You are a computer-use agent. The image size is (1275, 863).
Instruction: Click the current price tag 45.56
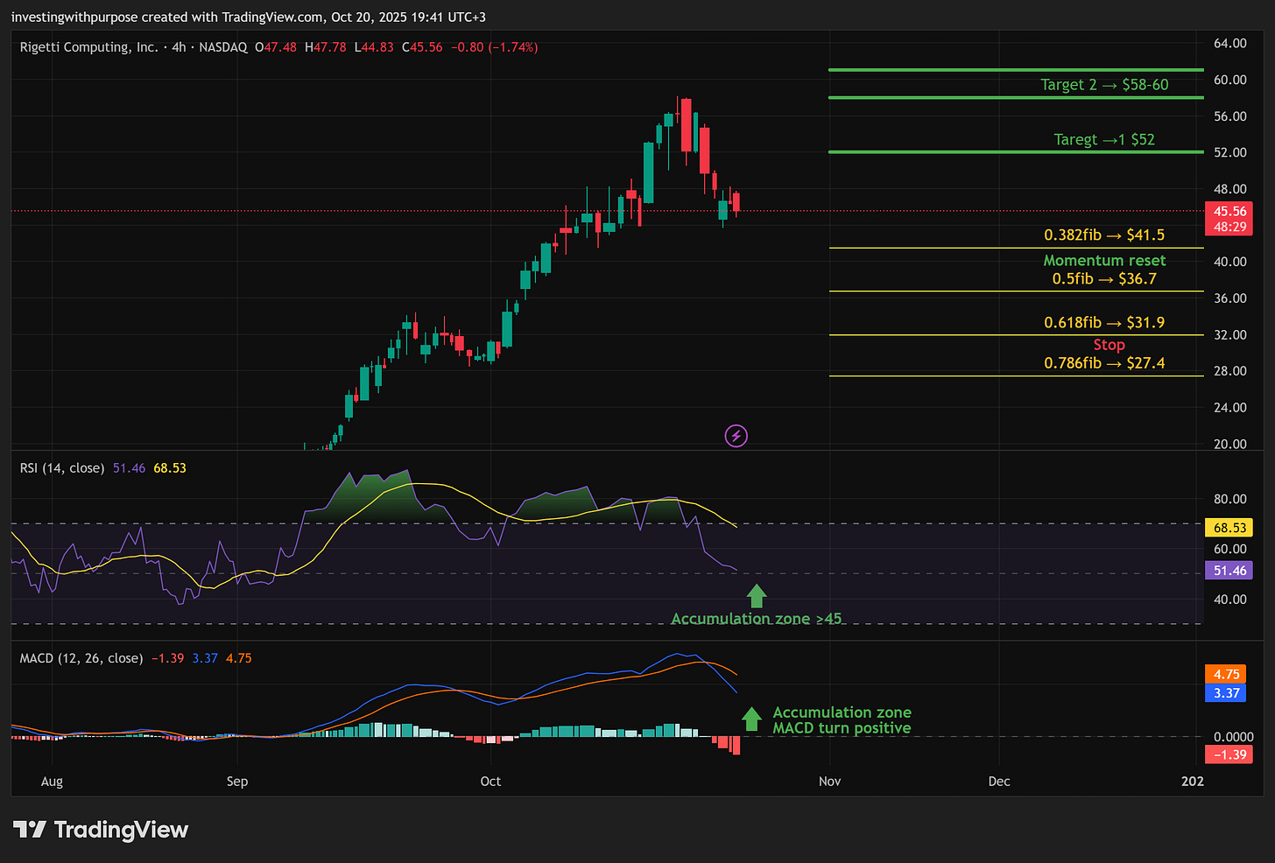click(x=1229, y=211)
